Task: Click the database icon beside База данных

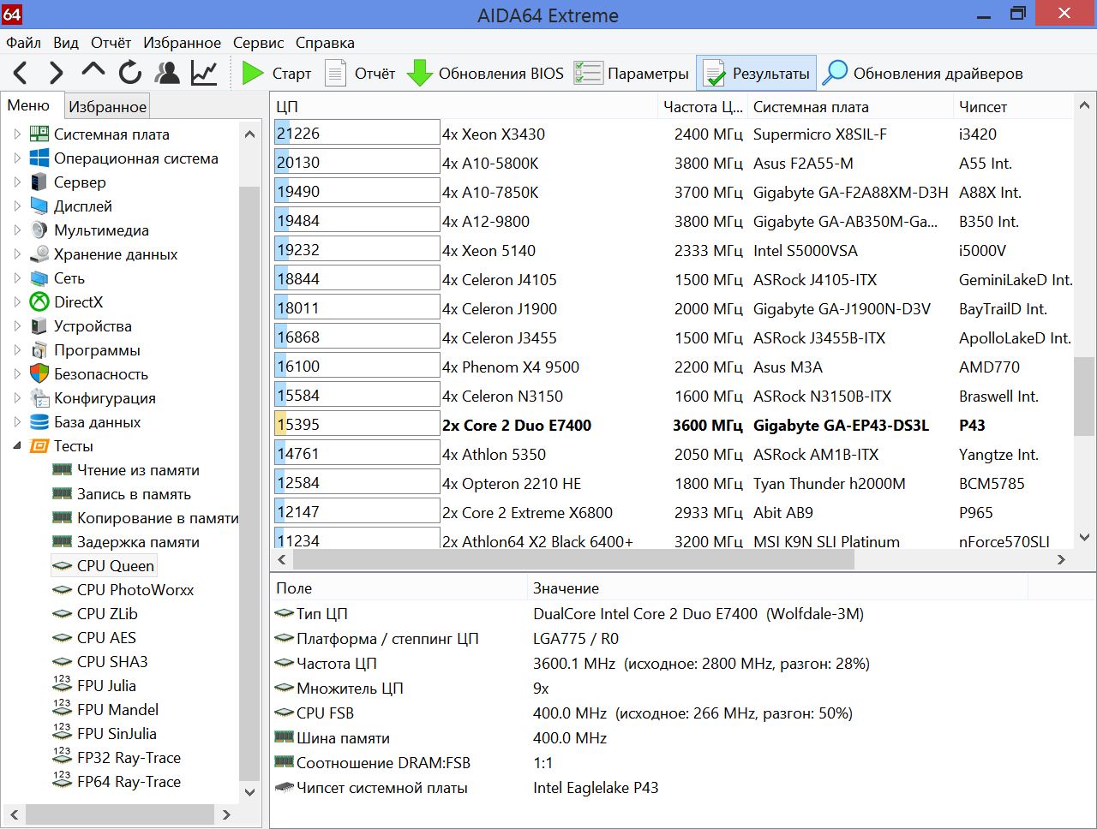Action: (39, 422)
